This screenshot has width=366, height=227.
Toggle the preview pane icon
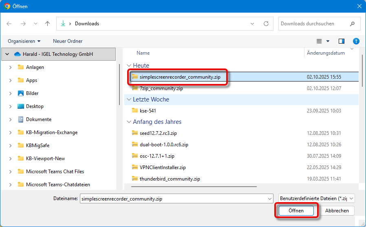(x=342, y=41)
